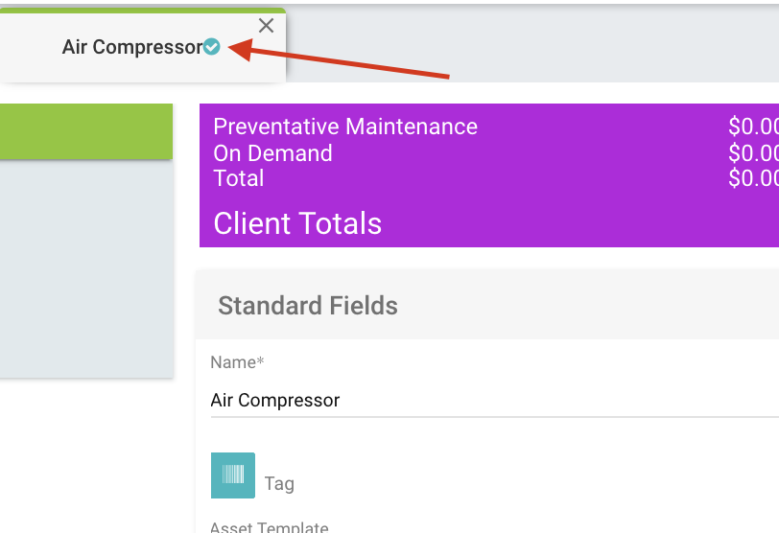
Task: Click the Preventative Maintenance $0.00 amount
Action: click(x=752, y=127)
